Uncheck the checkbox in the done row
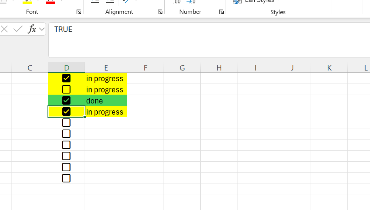370x210 pixels. pyautogui.click(x=66, y=100)
